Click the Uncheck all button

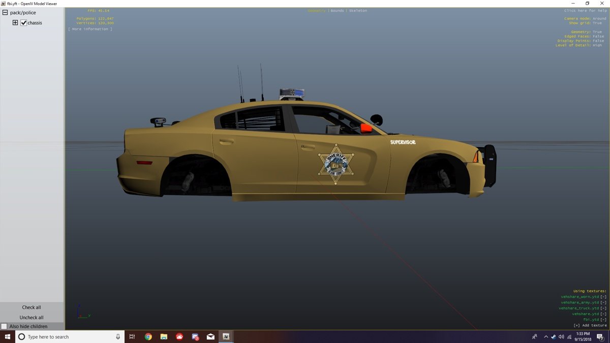pos(32,318)
